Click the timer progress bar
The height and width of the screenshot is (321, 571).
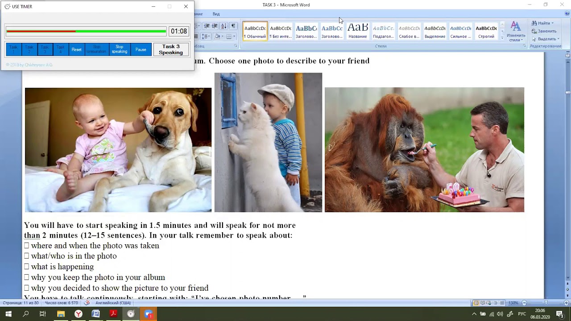tap(86, 31)
